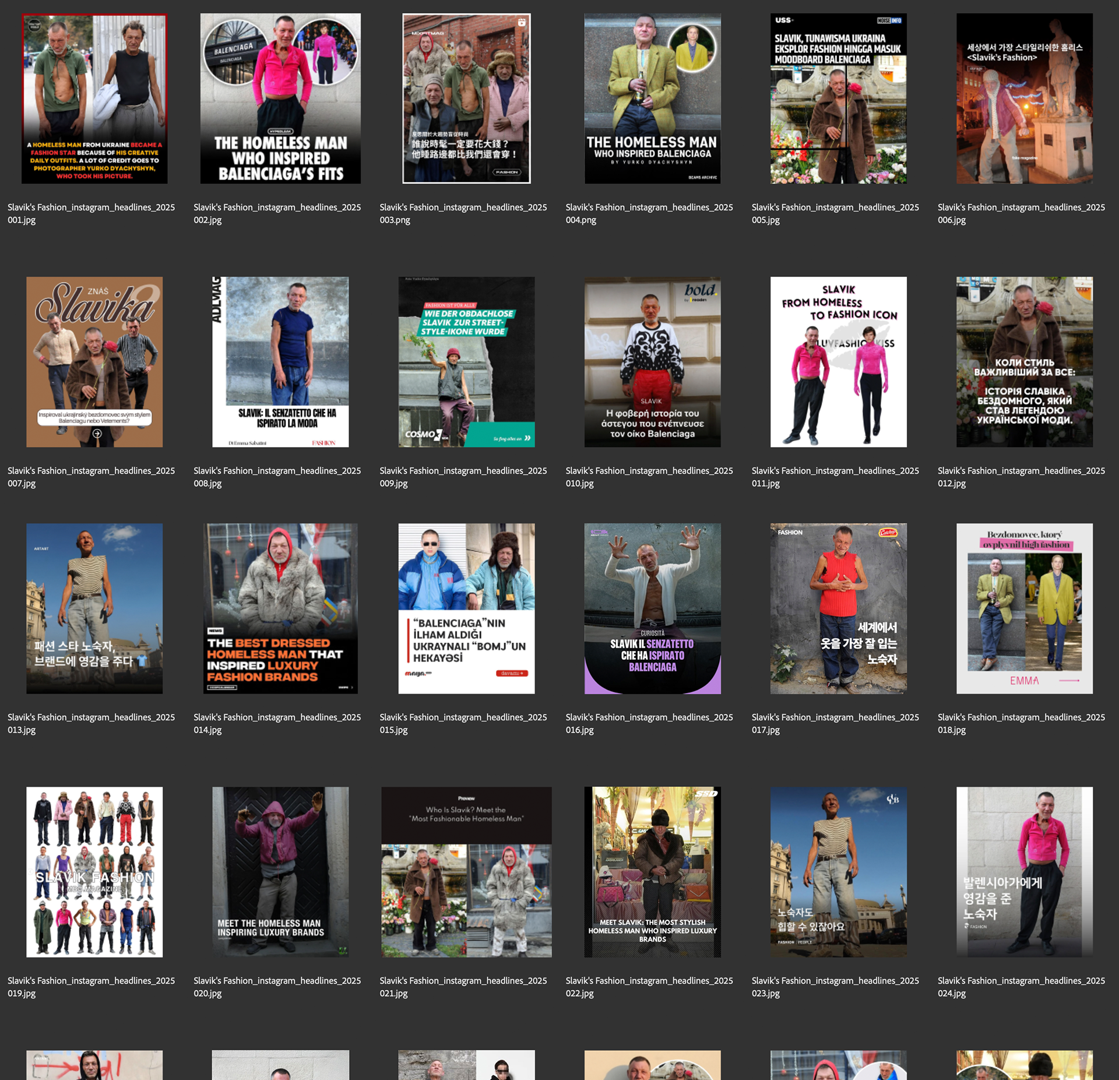Click filename label ending 011.jpg
Image resolution: width=1119 pixels, height=1080 pixels.
pyautogui.click(x=835, y=477)
